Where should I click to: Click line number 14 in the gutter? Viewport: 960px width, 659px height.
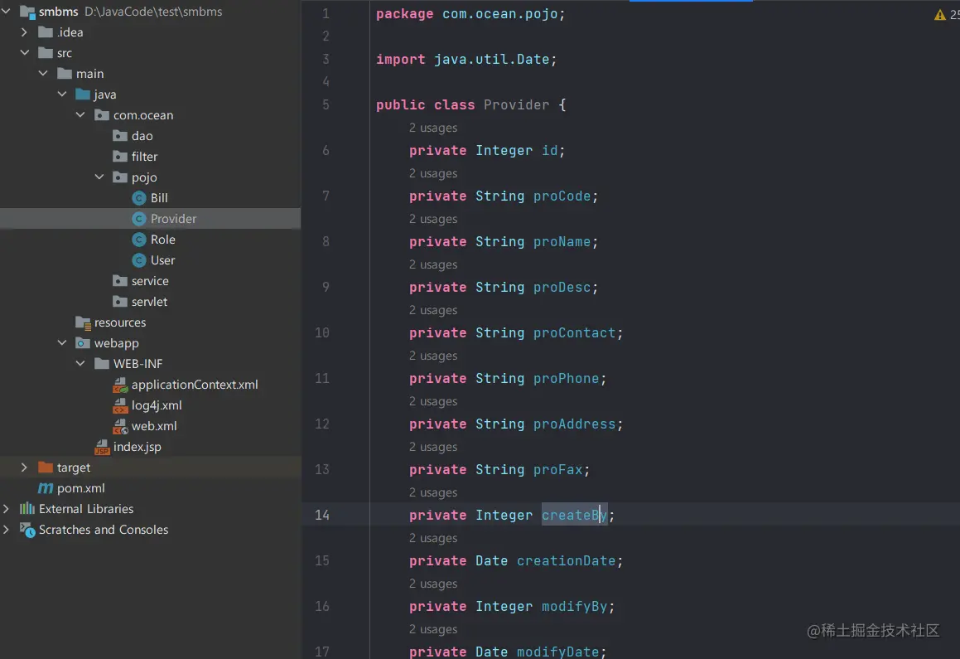point(322,516)
